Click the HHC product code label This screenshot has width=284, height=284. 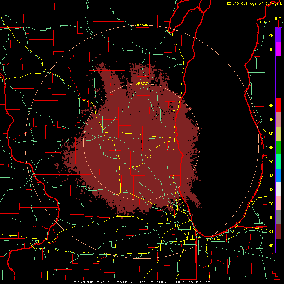pyautogui.click(x=277, y=19)
